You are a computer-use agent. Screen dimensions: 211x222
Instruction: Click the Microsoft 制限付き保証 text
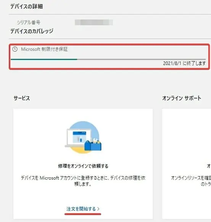pos(44,49)
